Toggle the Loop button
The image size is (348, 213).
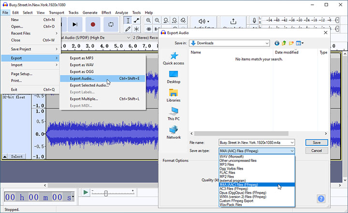pos(111,24)
